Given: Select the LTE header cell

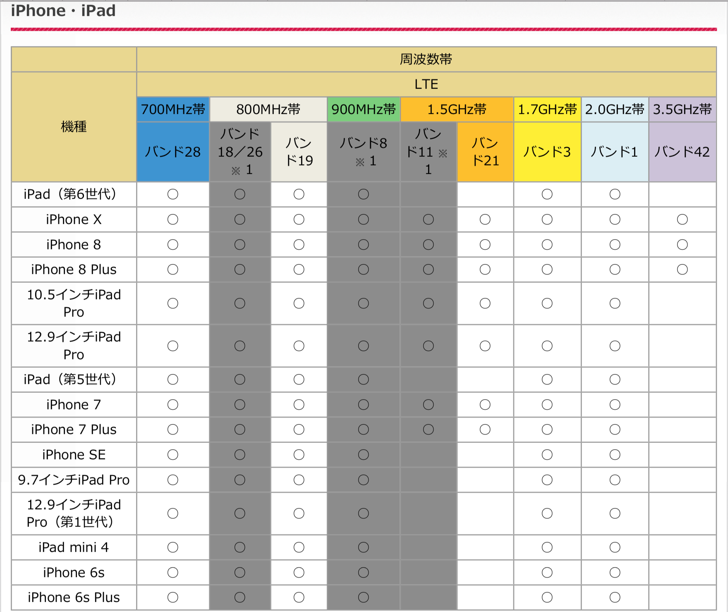Looking at the screenshot, I should pyautogui.click(x=426, y=84).
